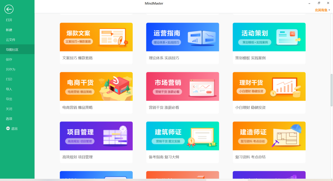The height and width of the screenshot is (181, 333).
Task: Open the 市场营销 template
Action: [x=182, y=86]
